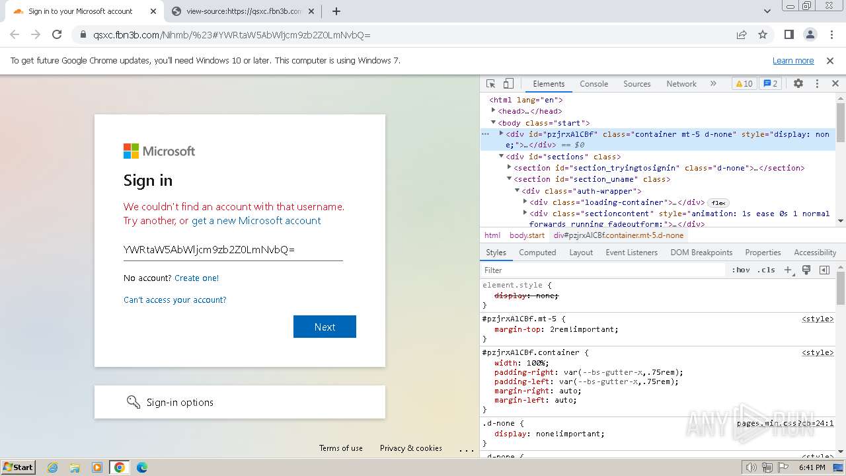The width and height of the screenshot is (846, 476).
Task: Click 'Can't access your account?' link
Action: 175,300
